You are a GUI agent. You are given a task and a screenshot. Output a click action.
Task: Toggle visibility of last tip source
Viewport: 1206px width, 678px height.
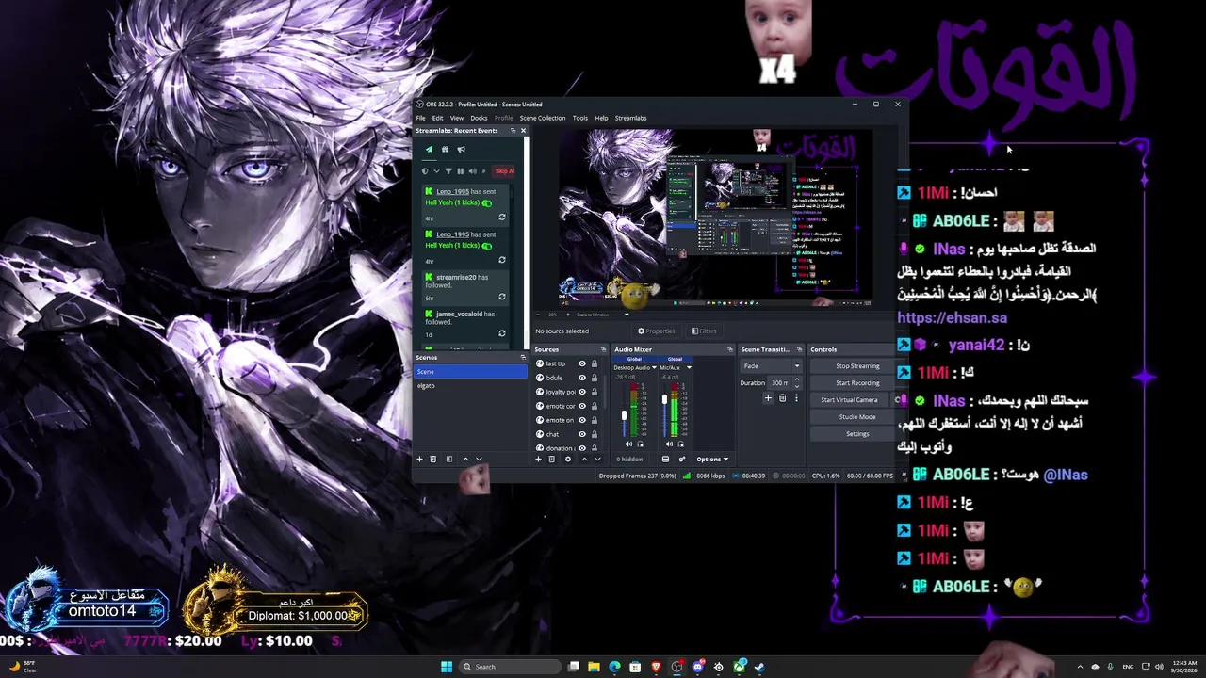coord(582,363)
